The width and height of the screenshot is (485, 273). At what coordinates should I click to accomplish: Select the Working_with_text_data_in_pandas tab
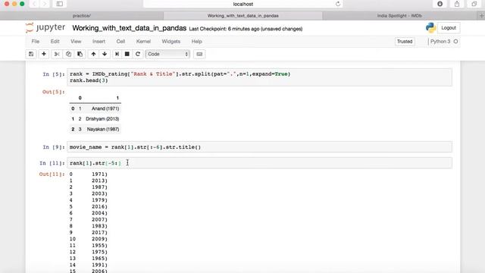pyautogui.click(x=242, y=15)
